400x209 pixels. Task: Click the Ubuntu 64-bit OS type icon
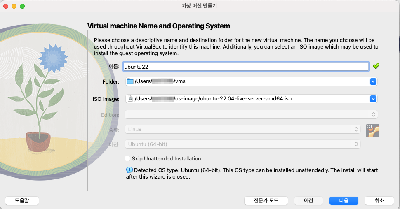[373, 131]
